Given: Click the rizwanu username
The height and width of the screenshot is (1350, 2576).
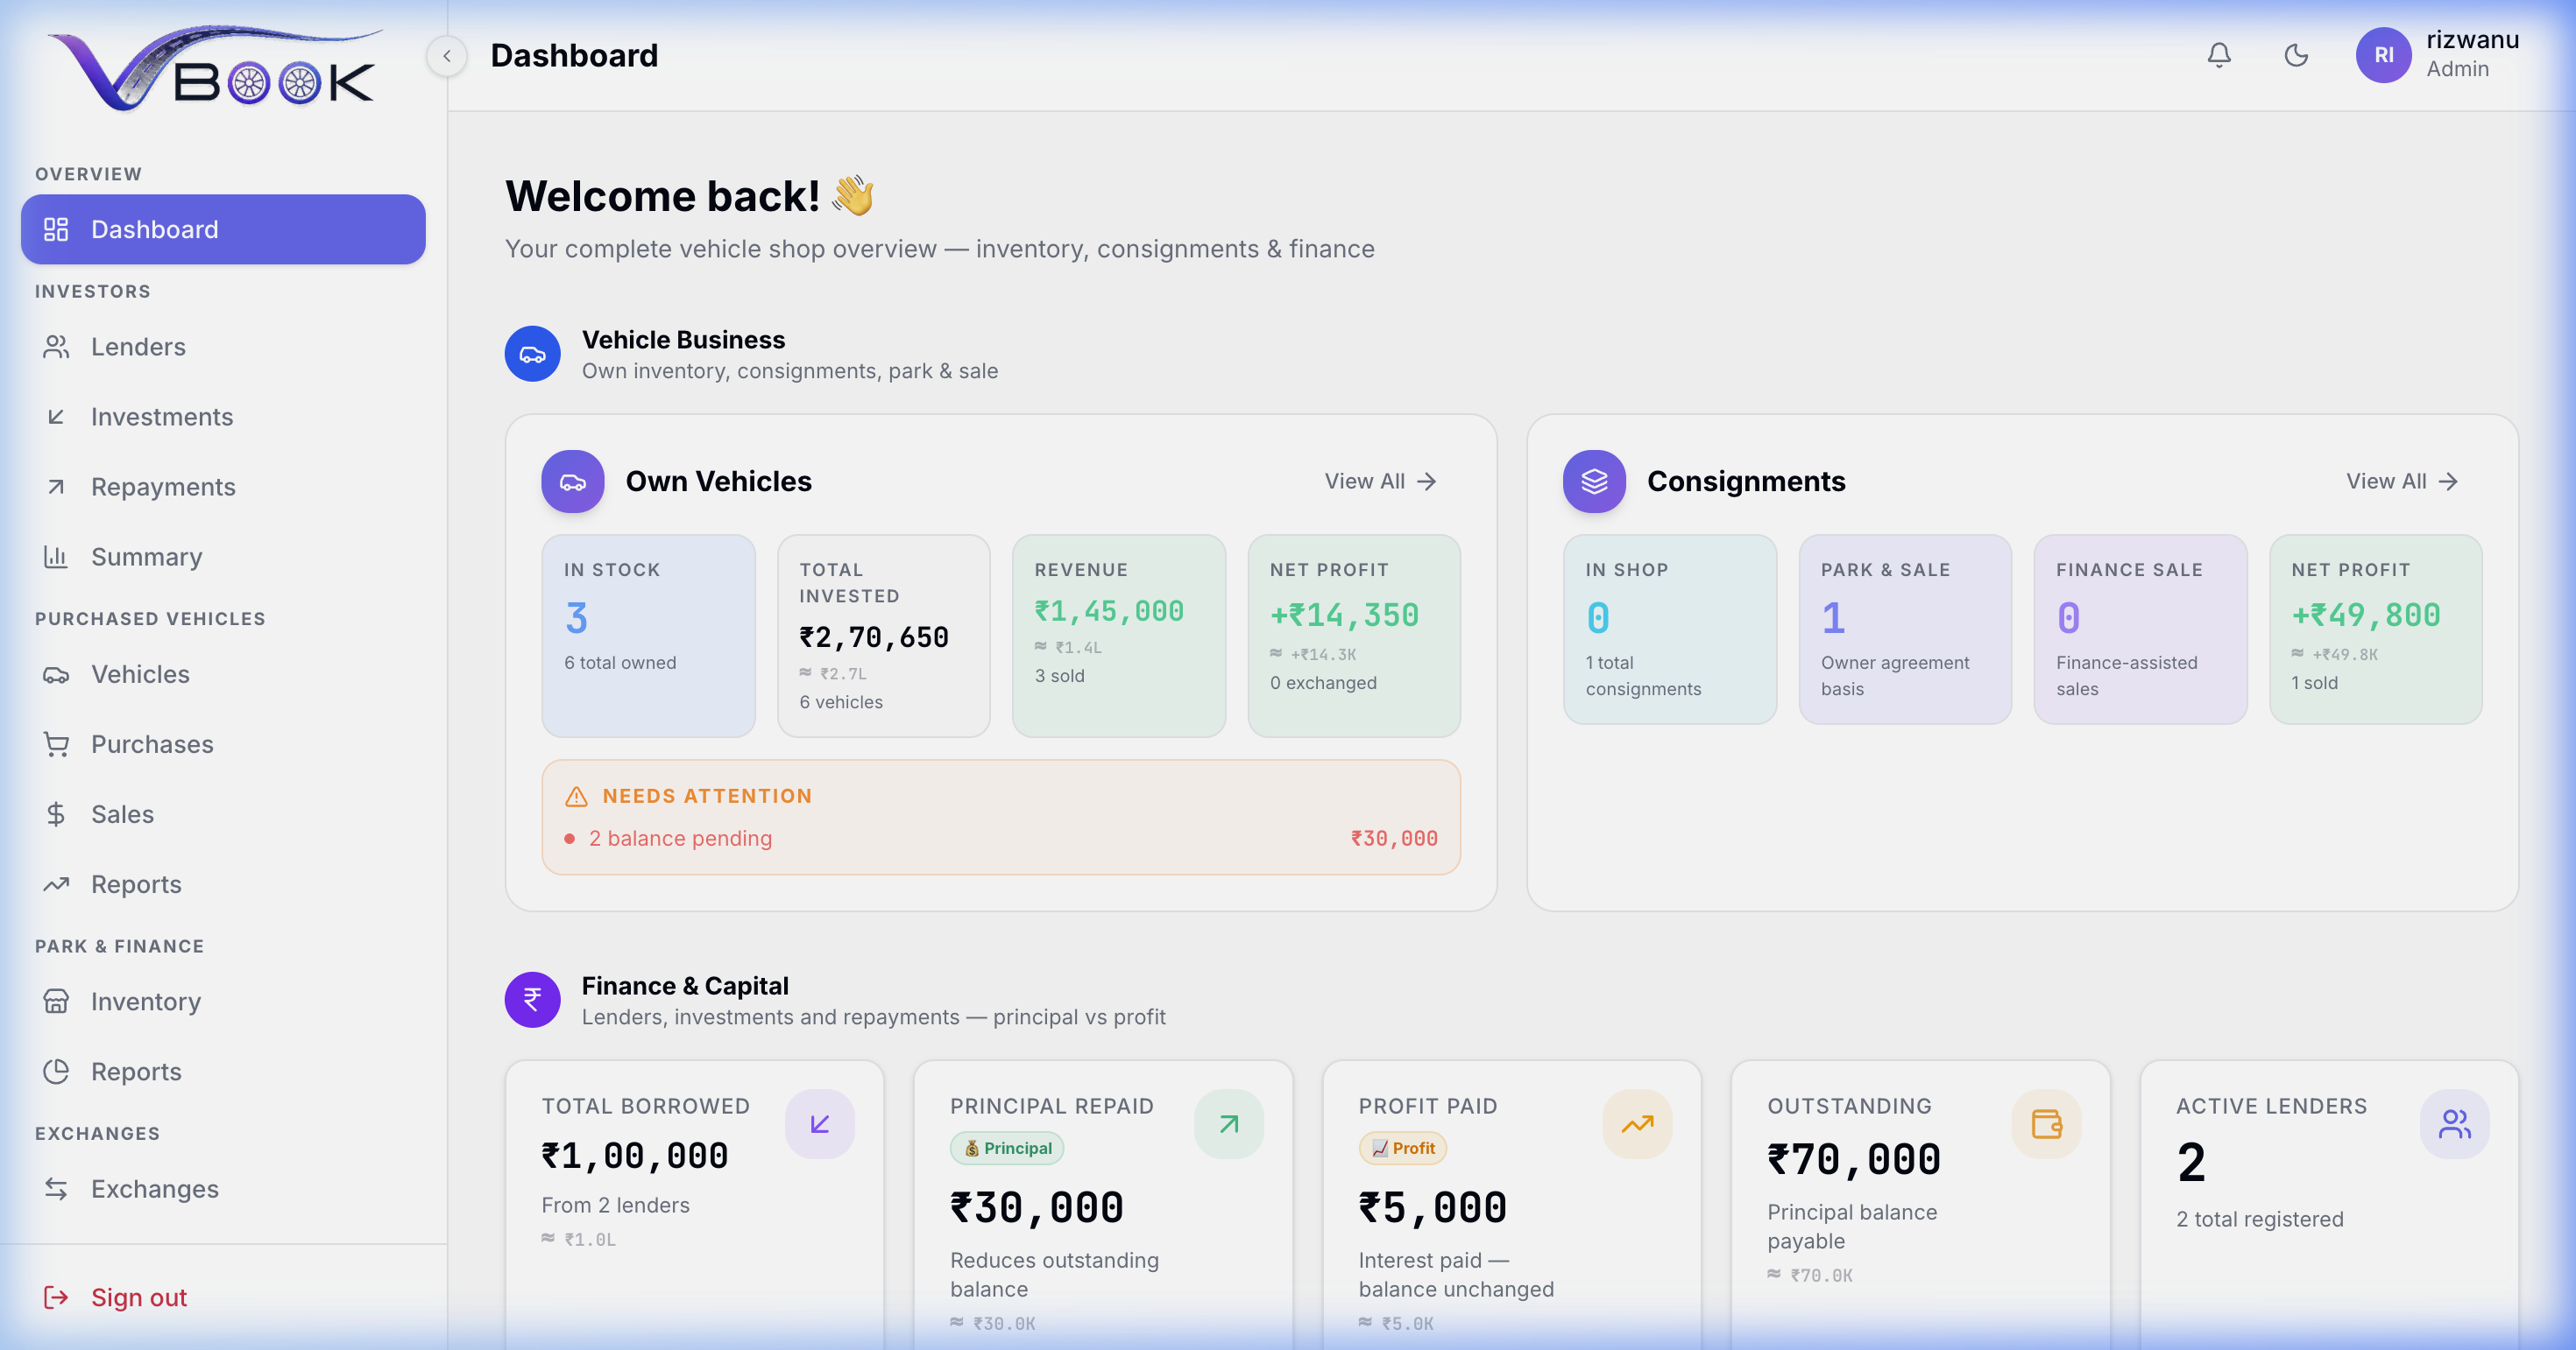Looking at the screenshot, I should (2472, 40).
